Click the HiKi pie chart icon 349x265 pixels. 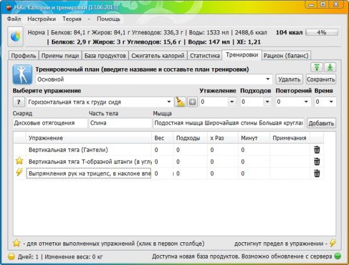pos(15,37)
